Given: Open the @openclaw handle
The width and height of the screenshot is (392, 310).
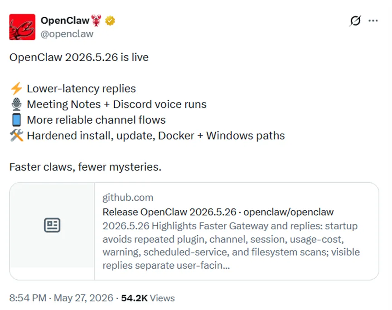Looking at the screenshot, I should (x=67, y=34).
